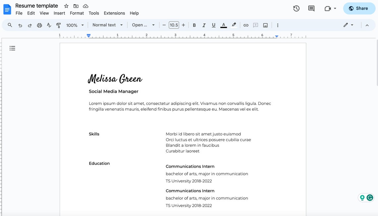Add a comment via the toolbar icon
378x216 pixels.
point(255,25)
